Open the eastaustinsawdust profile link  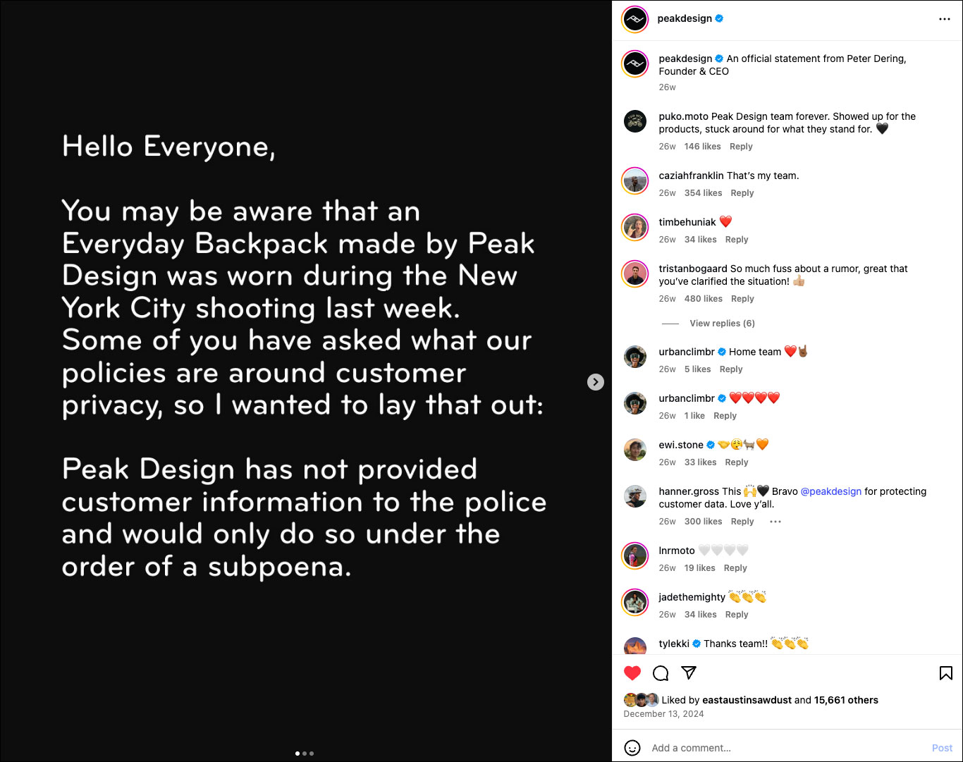point(747,700)
